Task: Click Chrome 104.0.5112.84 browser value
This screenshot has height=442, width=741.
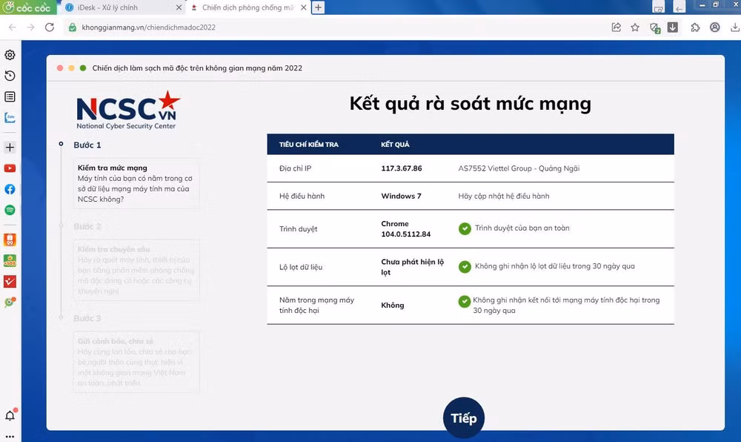Action: 406,229
